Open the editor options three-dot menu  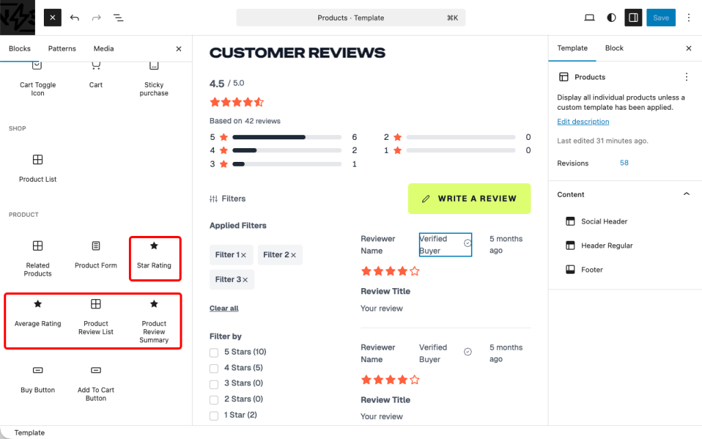pos(688,18)
